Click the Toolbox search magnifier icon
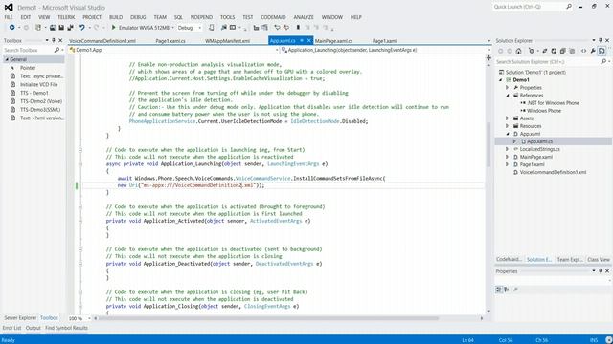Image resolution: width=613 pixels, height=344 pixels. [57, 50]
